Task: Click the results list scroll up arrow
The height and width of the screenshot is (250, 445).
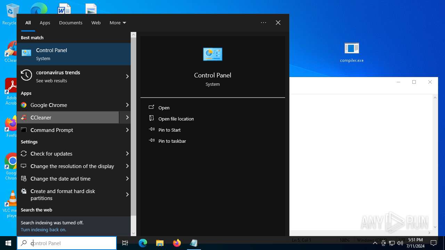Action: pyautogui.click(x=133, y=35)
